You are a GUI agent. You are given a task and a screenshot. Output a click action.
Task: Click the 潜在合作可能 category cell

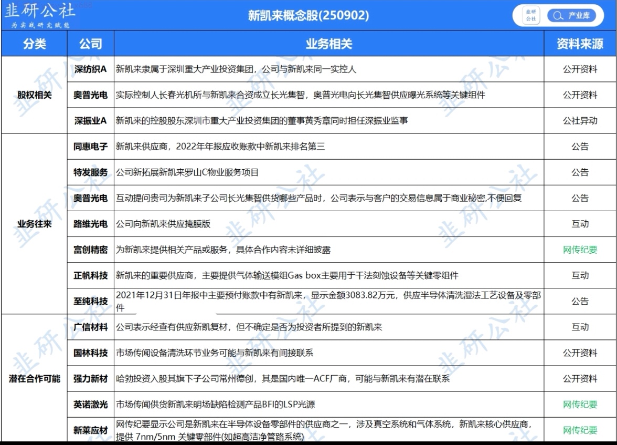tap(34, 378)
